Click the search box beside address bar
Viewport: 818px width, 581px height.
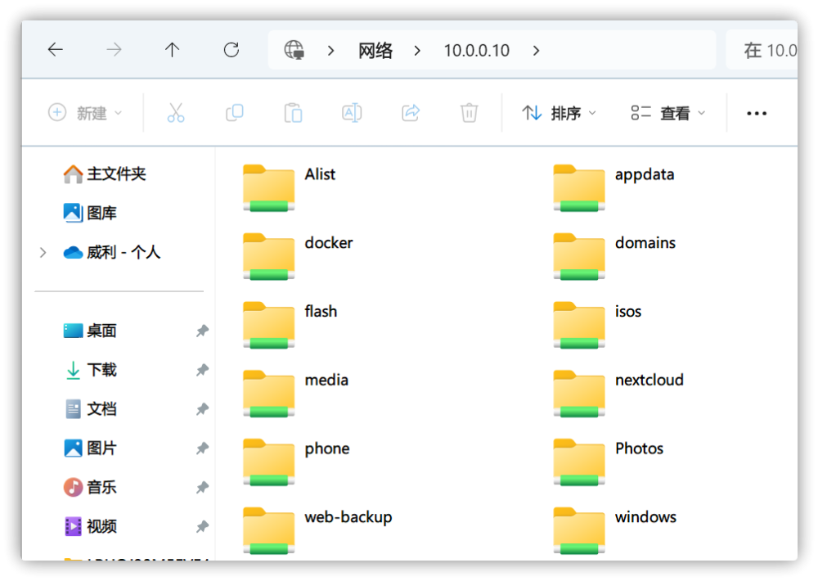point(762,50)
